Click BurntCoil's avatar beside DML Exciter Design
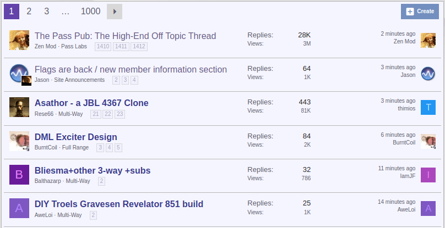 19,141
